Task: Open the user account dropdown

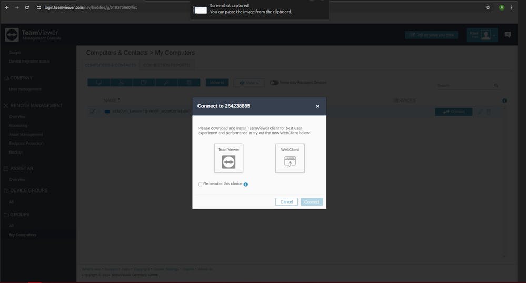Action: point(482,35)
